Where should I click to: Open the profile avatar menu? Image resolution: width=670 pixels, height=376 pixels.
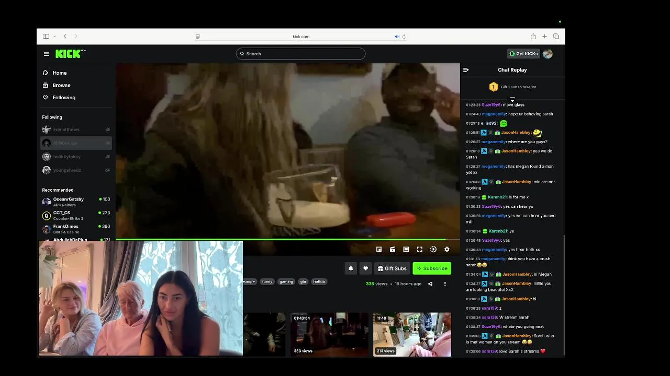point(548,54)
